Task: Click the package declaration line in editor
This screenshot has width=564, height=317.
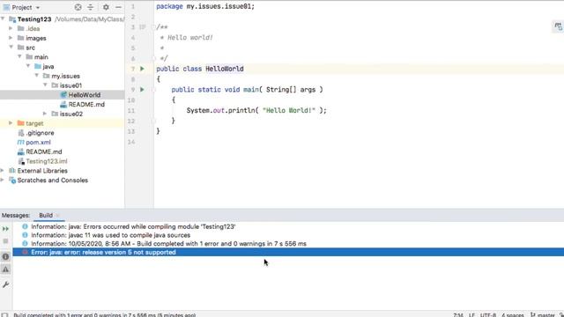Action: 205,6
